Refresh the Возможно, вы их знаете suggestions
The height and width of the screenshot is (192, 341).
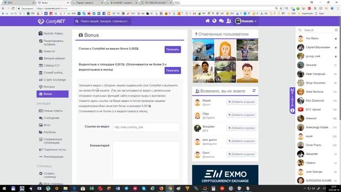pyautogui.click(x=254, y=91)
